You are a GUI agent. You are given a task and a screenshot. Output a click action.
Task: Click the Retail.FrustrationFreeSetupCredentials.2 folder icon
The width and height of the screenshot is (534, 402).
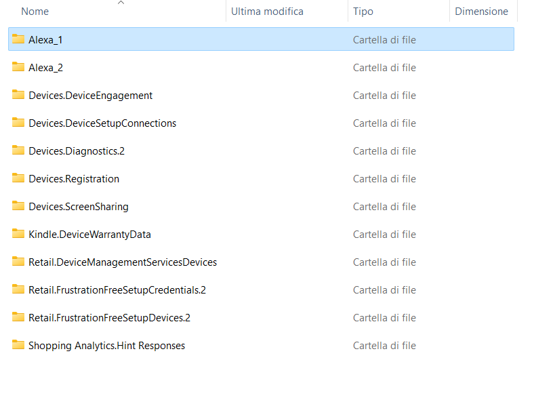tap(18, 289)
